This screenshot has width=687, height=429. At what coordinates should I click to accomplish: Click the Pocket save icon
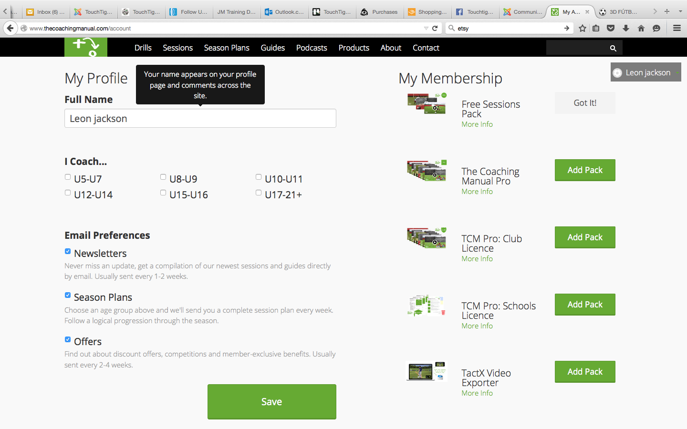coord(611,28)
